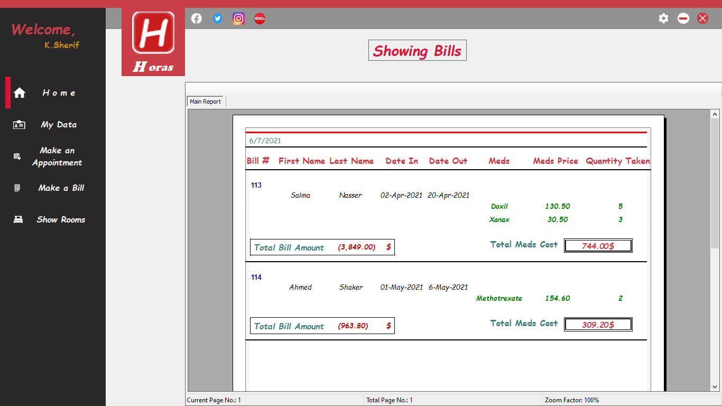The height and width of the screenshot is (406, 722).
Task: Open Make a Bill menu item
Action: (x=61, y=188)
